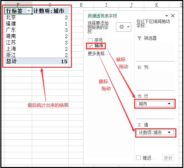Click the 总计 total row label
This screenshot has height=168, width=184.
(x=12, y=61)
